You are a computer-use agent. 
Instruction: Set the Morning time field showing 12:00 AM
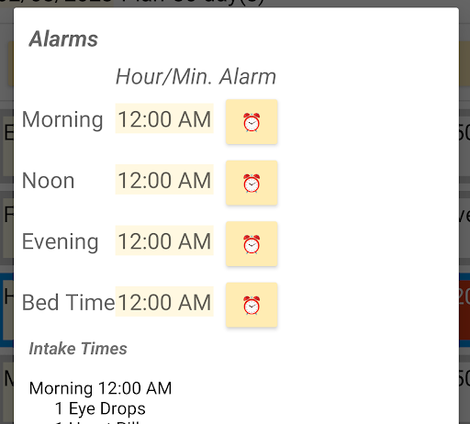pyautogui.click(x=164, y=118)
